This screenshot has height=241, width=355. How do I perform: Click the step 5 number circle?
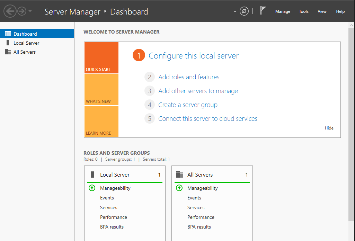150,118
